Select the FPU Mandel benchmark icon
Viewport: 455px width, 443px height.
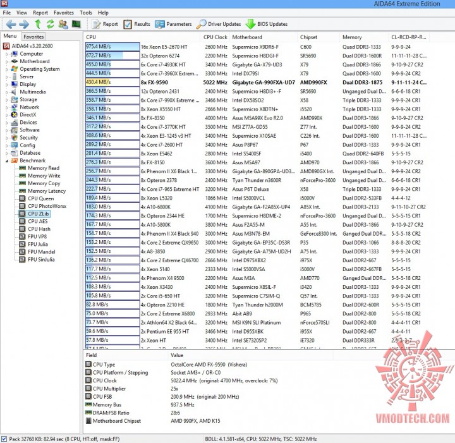pos(22,252)
